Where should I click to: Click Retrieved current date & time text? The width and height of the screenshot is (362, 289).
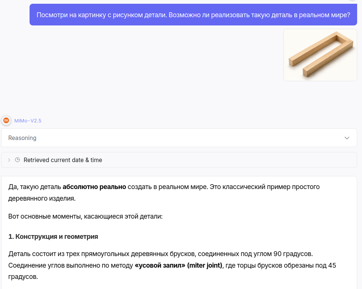click(x=63, y=160)
